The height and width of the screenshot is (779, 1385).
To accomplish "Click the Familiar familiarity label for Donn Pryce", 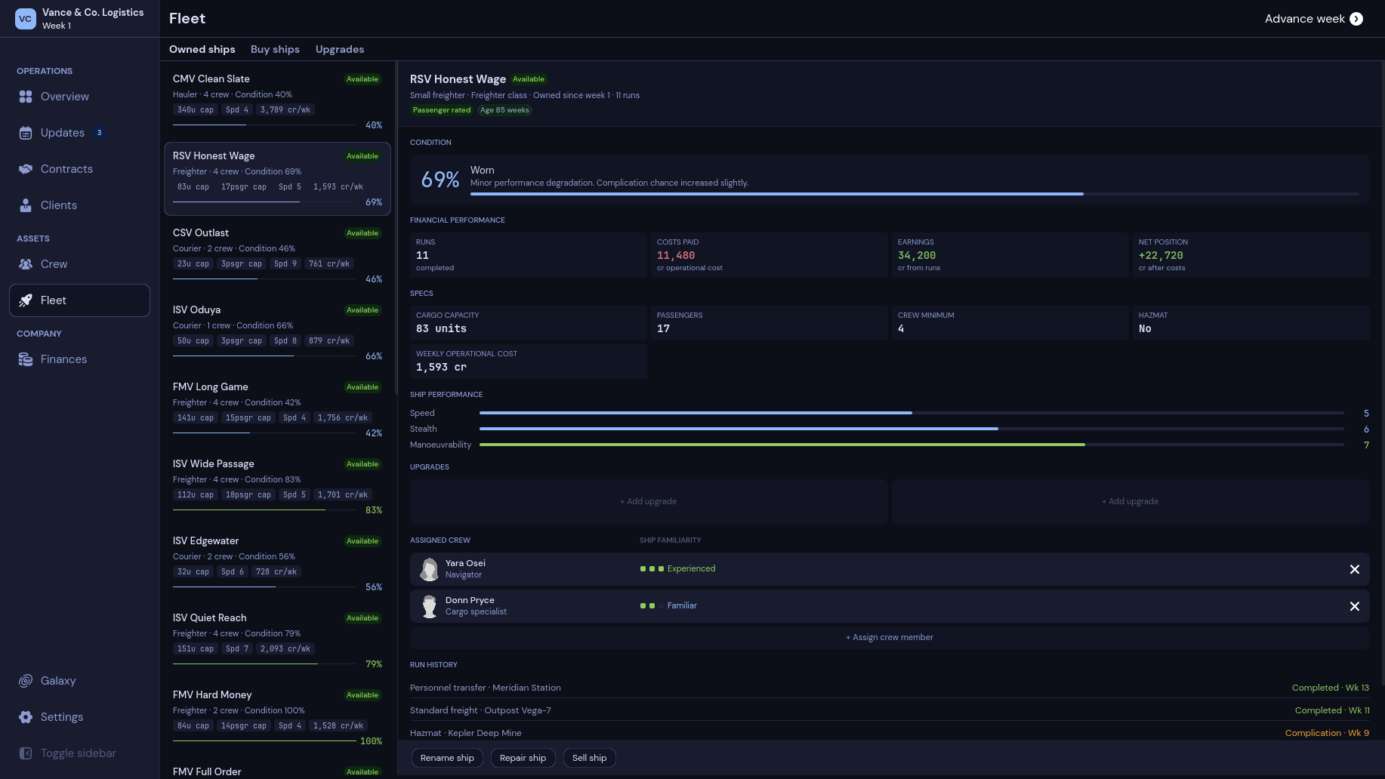I will point(682,605).
